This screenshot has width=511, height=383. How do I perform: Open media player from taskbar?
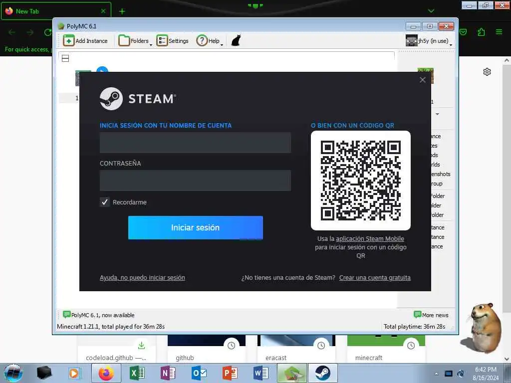pos(74,373)
